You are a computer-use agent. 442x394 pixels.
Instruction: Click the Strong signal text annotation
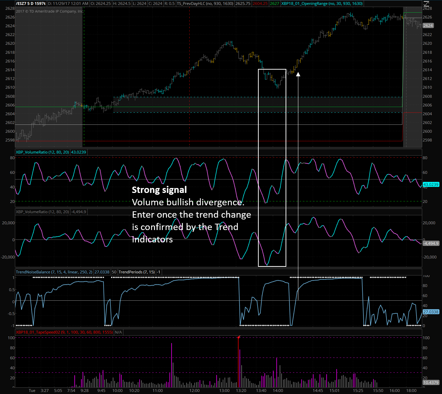click(159, 190)
